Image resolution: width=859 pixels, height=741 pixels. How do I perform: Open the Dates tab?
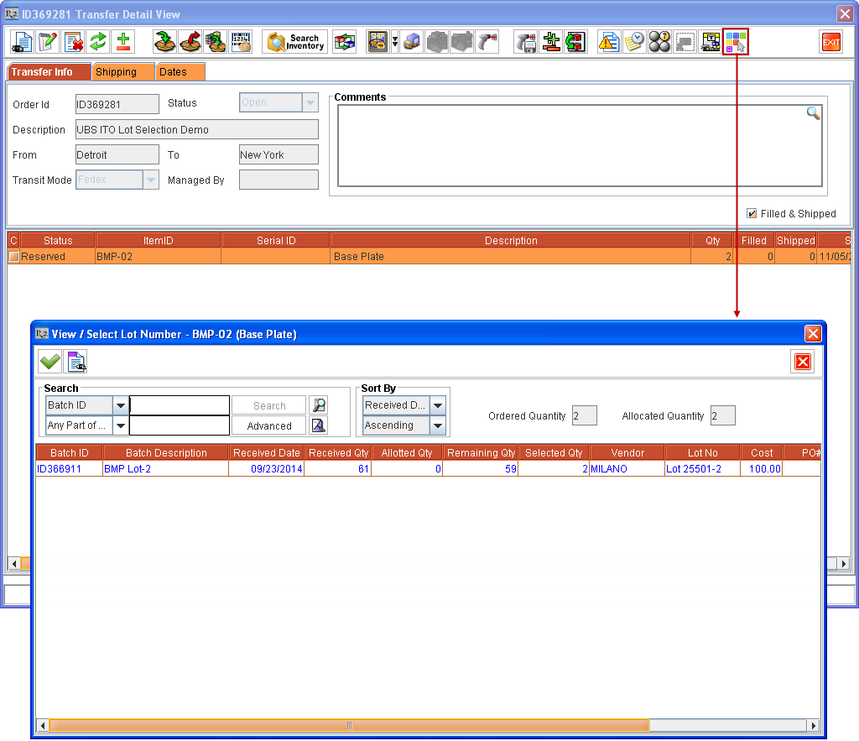point(180,72)
